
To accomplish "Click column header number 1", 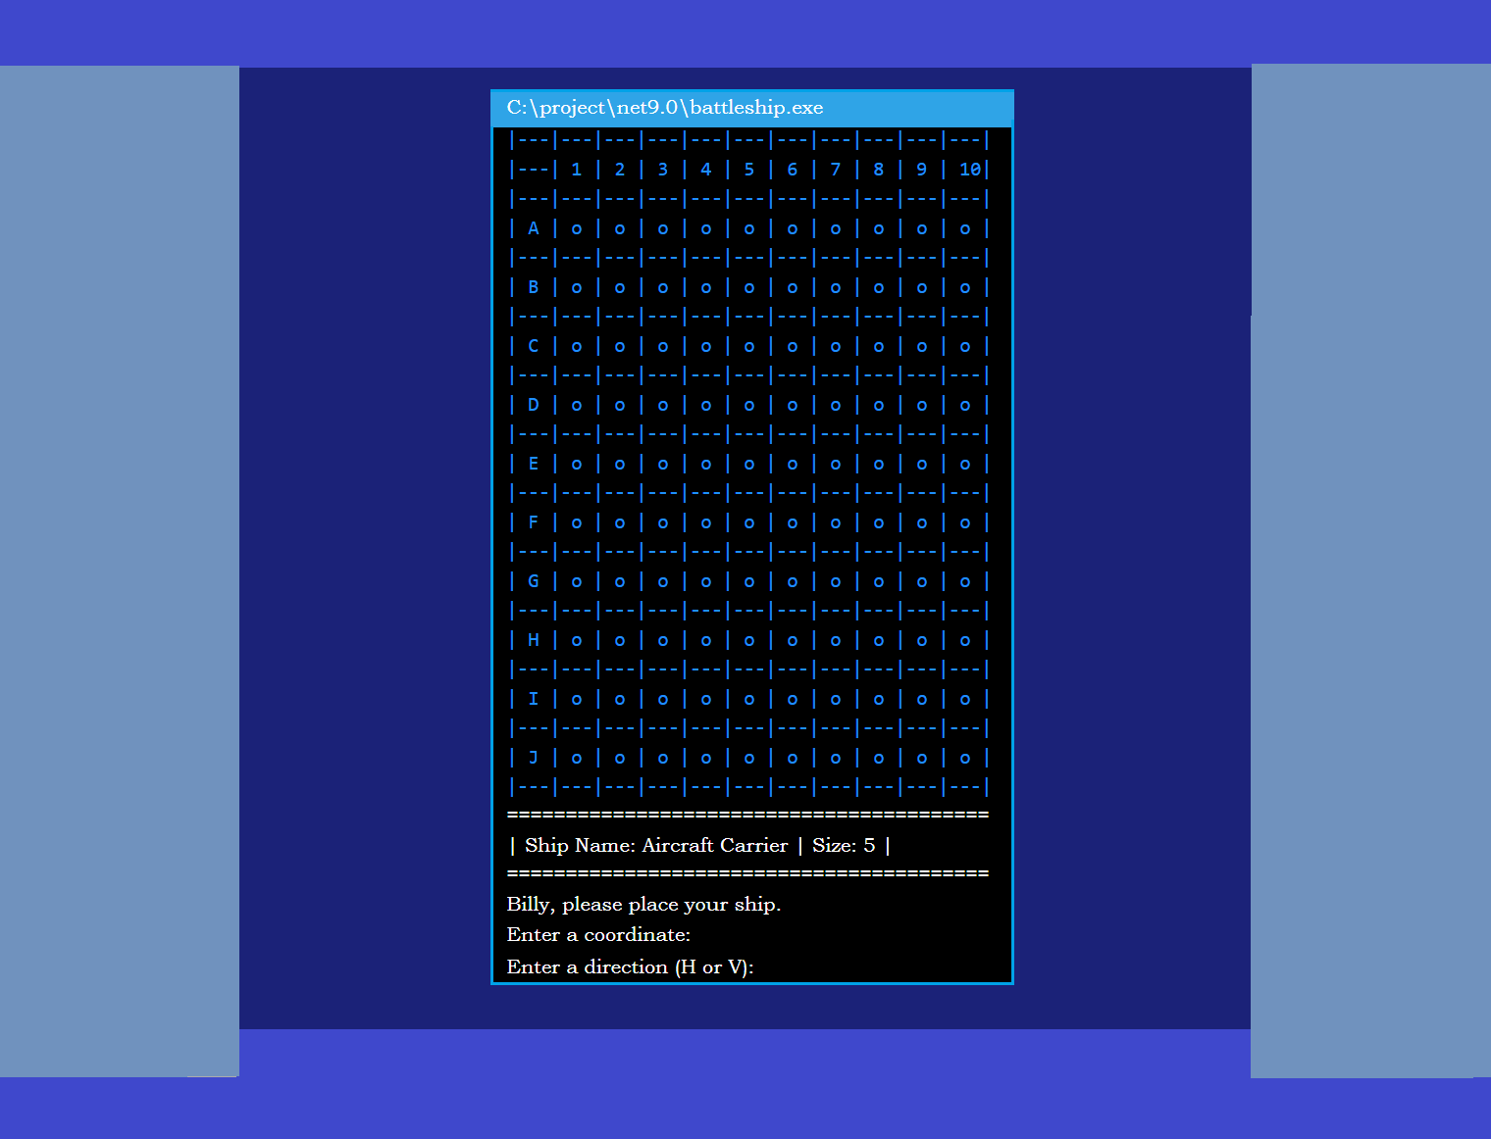I will (x=577, y=170).
